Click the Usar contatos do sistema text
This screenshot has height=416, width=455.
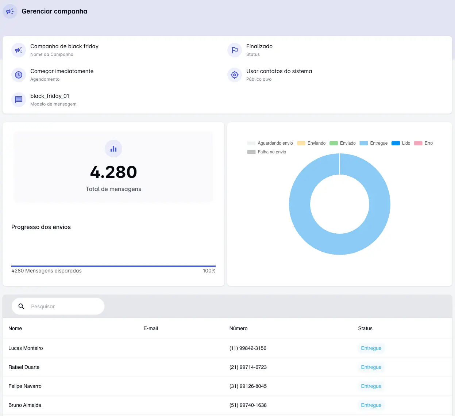tap(279, 71)
